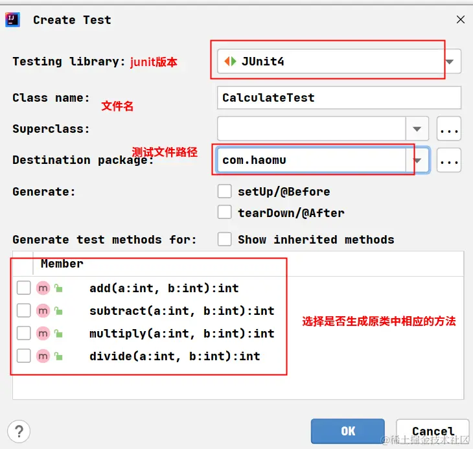The width and height of the screenshot is (473, 449).
Task: Click the public lock icon beside add
Action: click(x=58, y=288)
